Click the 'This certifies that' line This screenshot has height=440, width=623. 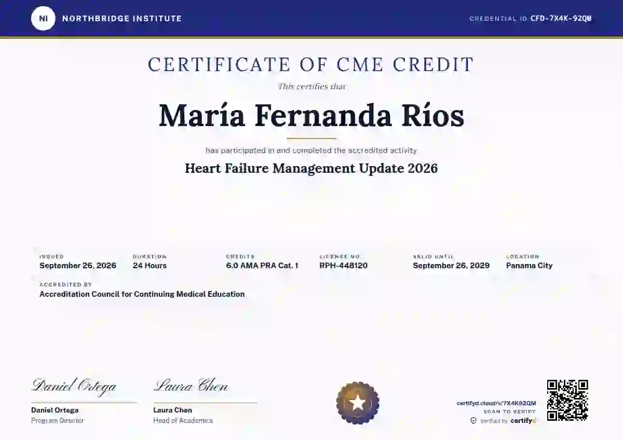[311, 87]
